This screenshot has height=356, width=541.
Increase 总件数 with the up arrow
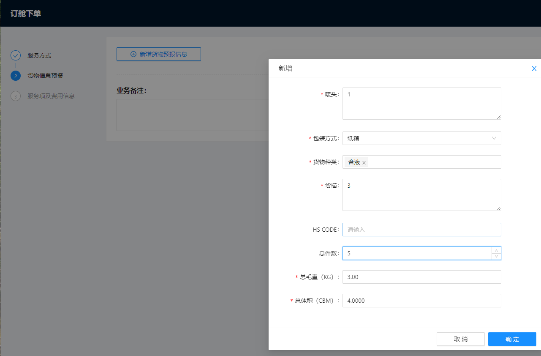pos(496,250)
